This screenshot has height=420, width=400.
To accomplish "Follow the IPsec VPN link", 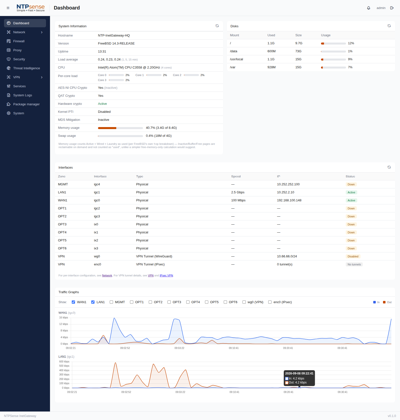I will tap(166, 275).
